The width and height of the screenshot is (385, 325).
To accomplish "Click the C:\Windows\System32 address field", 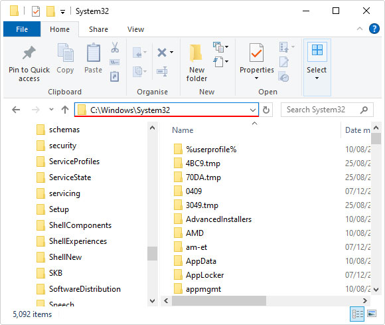I will 167,110.
